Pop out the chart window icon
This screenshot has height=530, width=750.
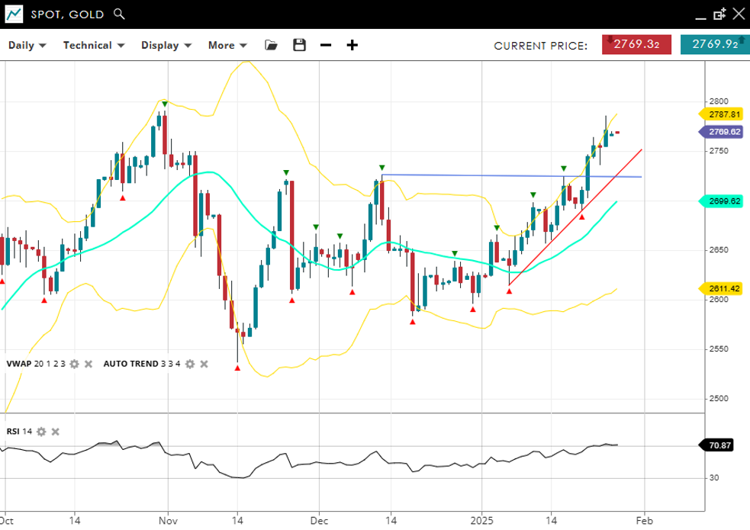719,14
